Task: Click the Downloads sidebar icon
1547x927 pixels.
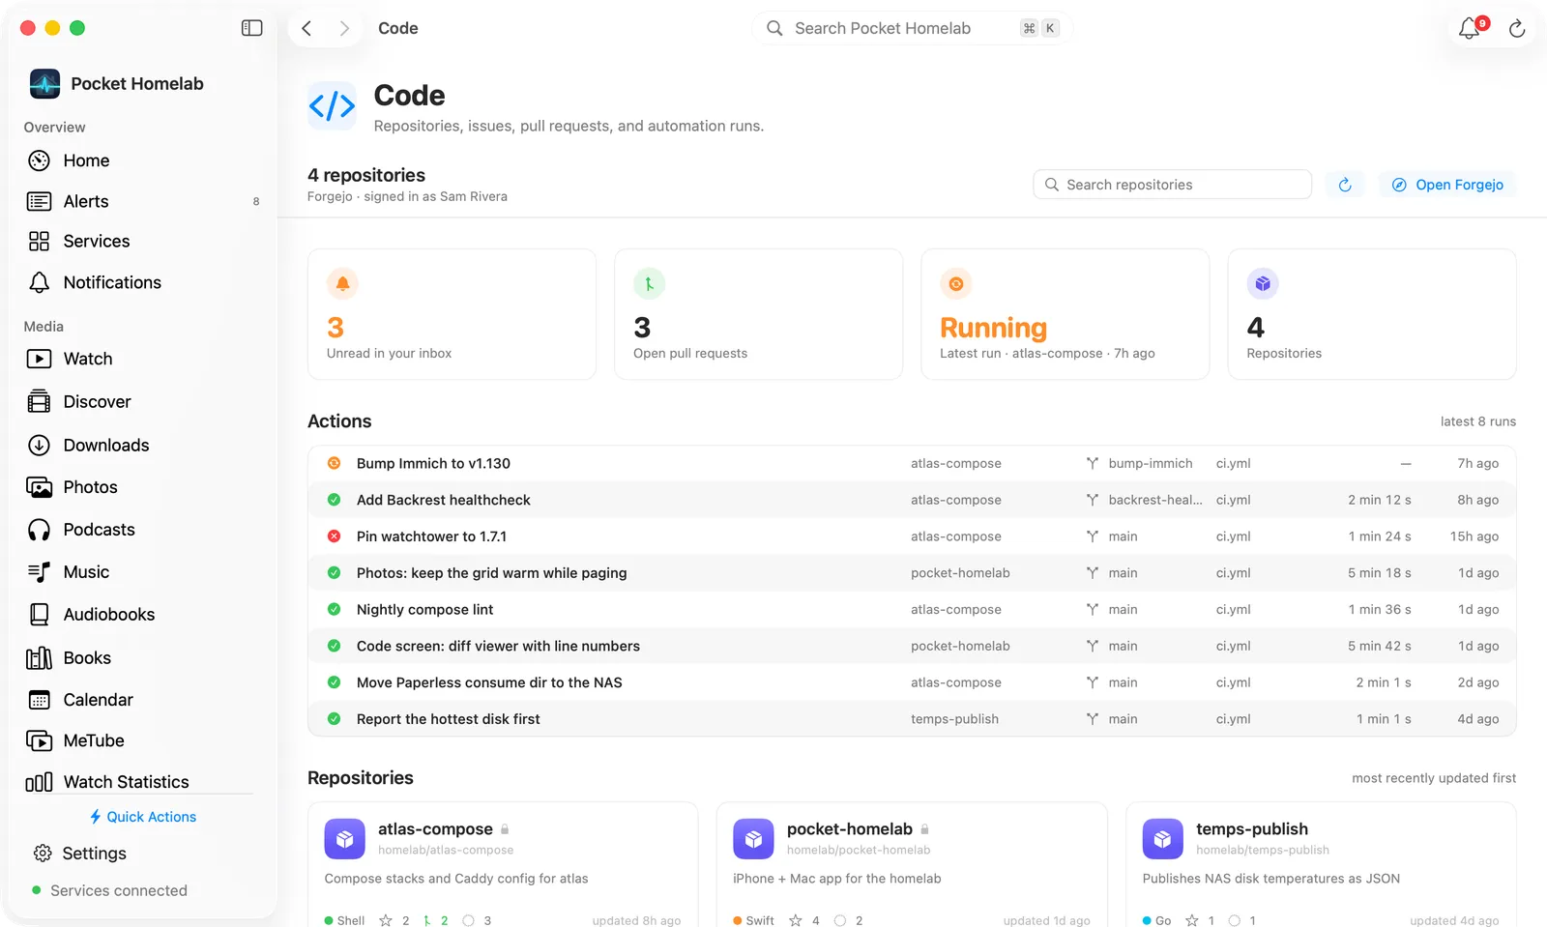Action: click(39, 445)
